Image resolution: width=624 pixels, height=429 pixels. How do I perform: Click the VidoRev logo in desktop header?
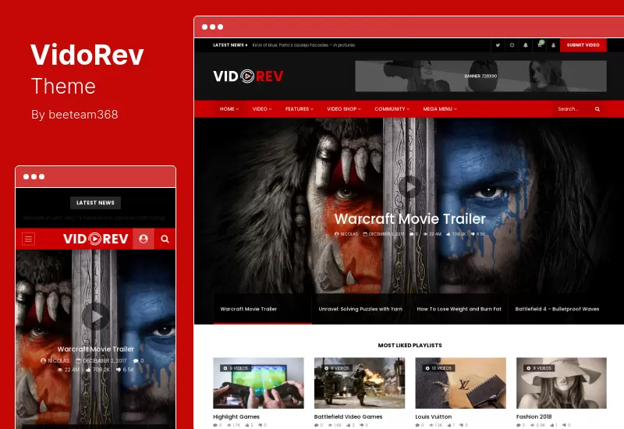pos(248,76)
